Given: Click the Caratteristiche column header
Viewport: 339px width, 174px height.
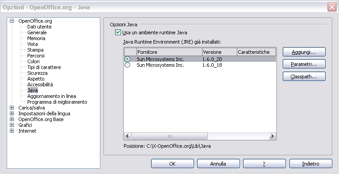Looking at the screenshot, I should 256,52.
